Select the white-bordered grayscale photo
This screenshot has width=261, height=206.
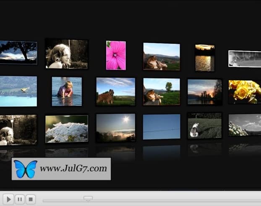click(x=245, y=59)
